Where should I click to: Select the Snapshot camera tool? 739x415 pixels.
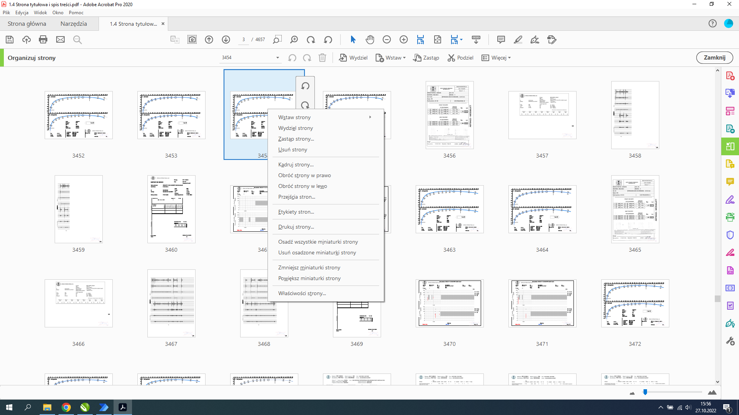(x=192, y=40)
